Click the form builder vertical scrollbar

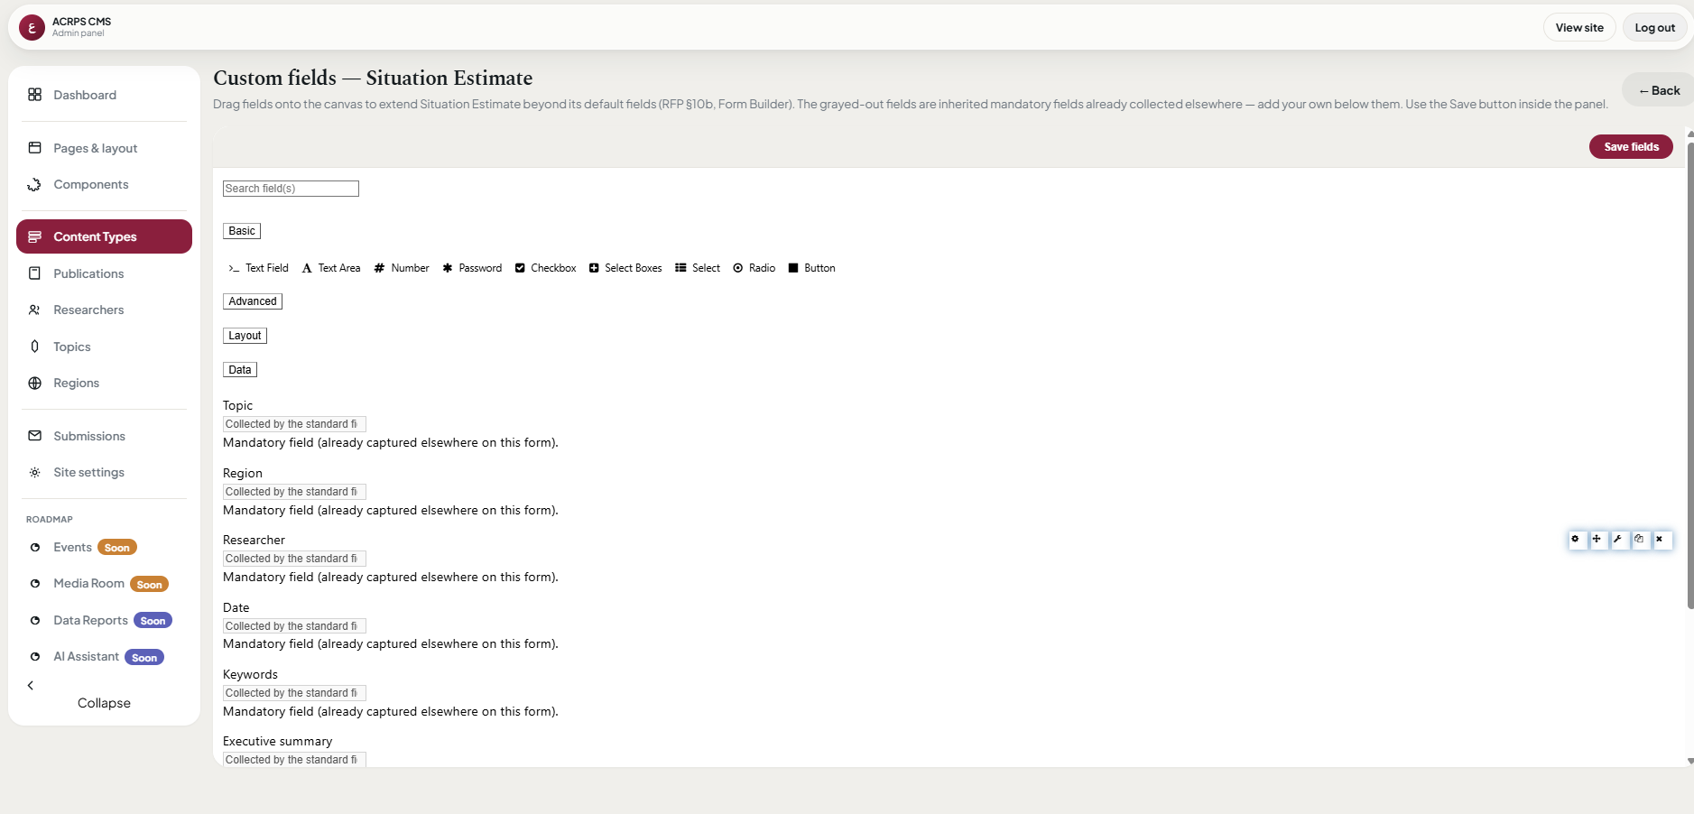pos(1690,375)
